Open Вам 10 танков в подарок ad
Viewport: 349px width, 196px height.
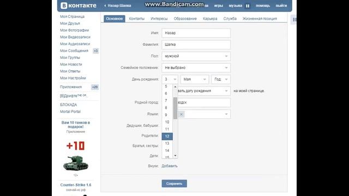[x=76, y=125]
